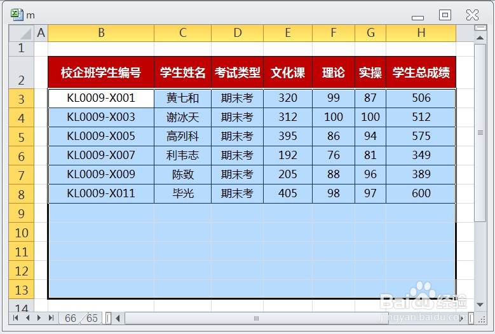This screenshot has height=334, width=495.
Task: Select name cell 利韦志
Action: (x=183, y=155)
